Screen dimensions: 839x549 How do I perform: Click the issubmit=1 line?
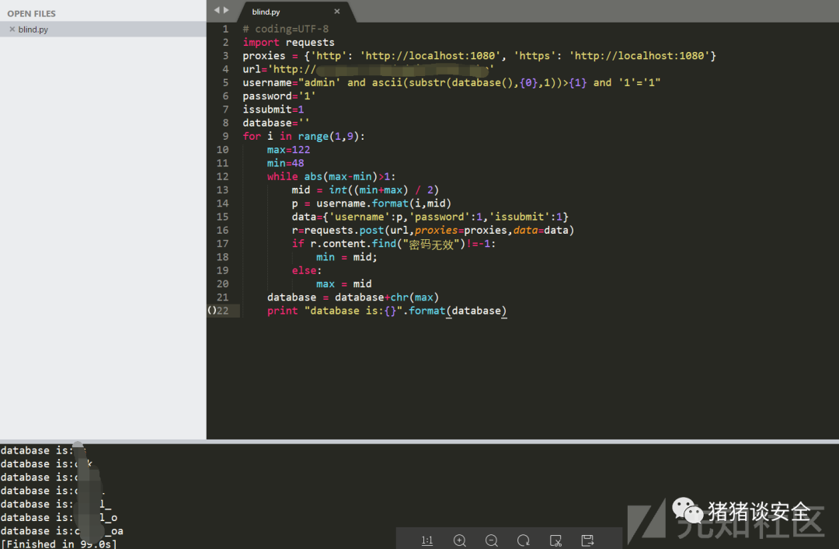273,109
